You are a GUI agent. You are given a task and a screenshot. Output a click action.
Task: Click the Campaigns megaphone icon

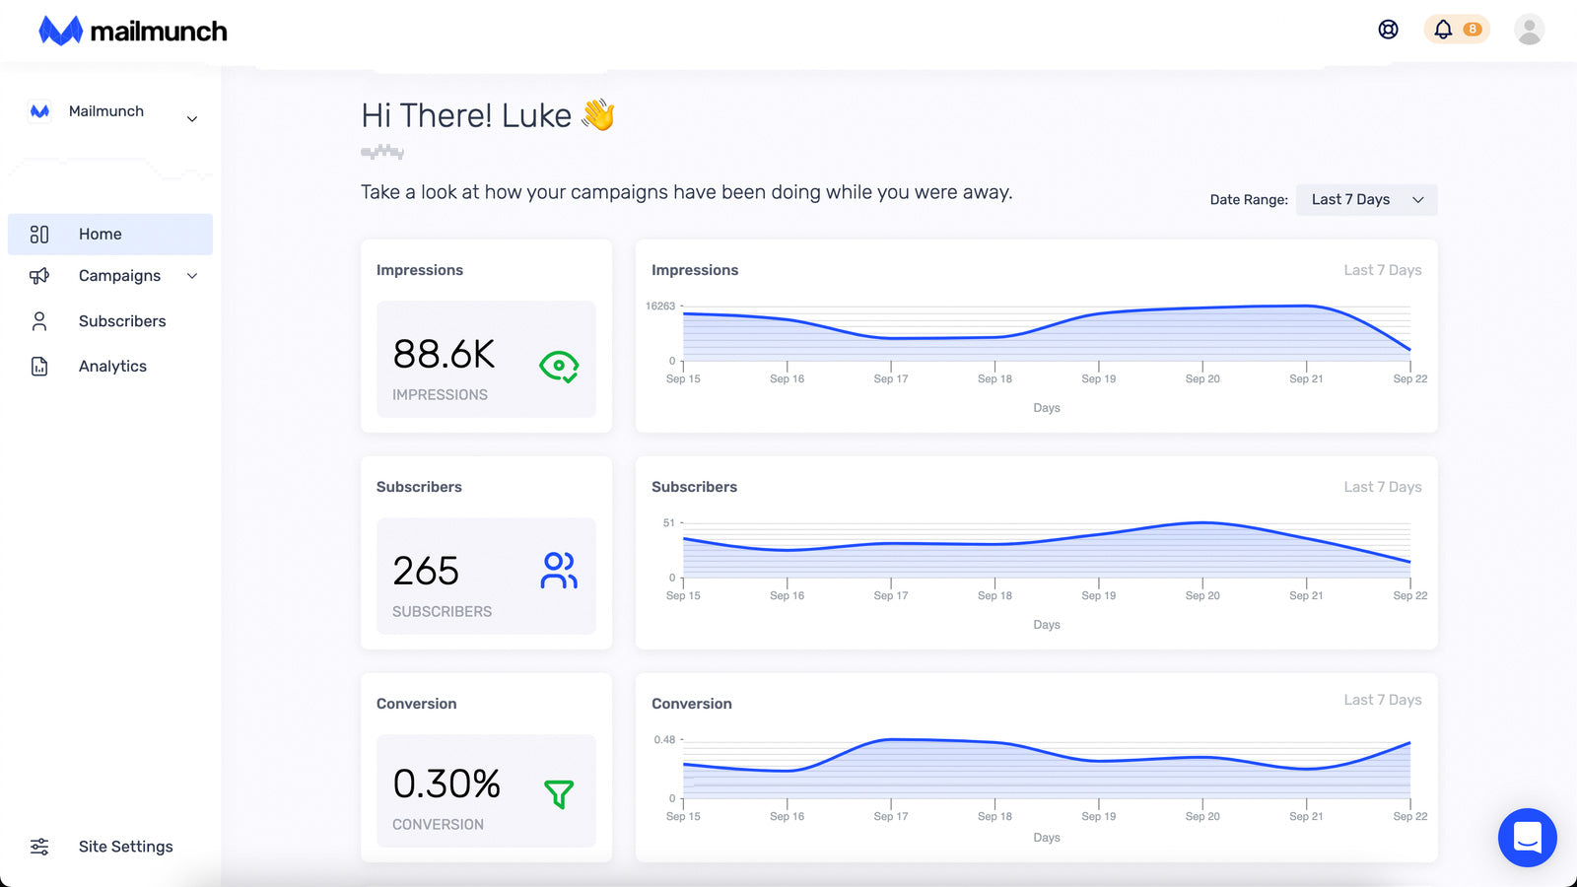pyautogui.click(x=39, y=276)
